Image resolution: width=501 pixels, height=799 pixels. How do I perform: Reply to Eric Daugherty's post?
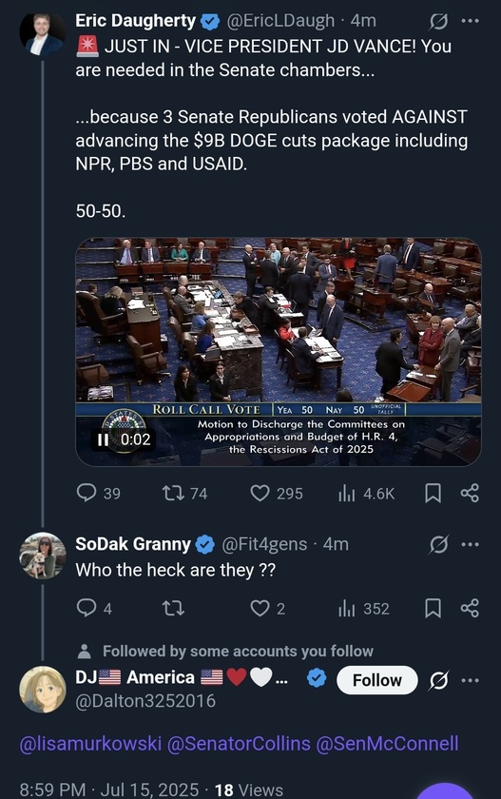tap(87, 493)
